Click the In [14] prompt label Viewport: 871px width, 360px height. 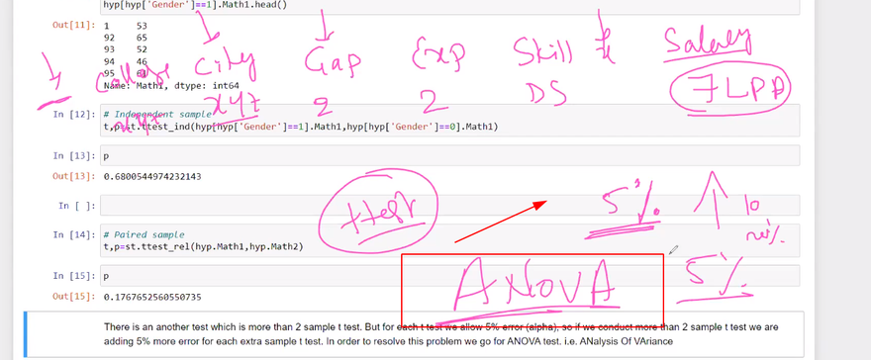(74, 234)
